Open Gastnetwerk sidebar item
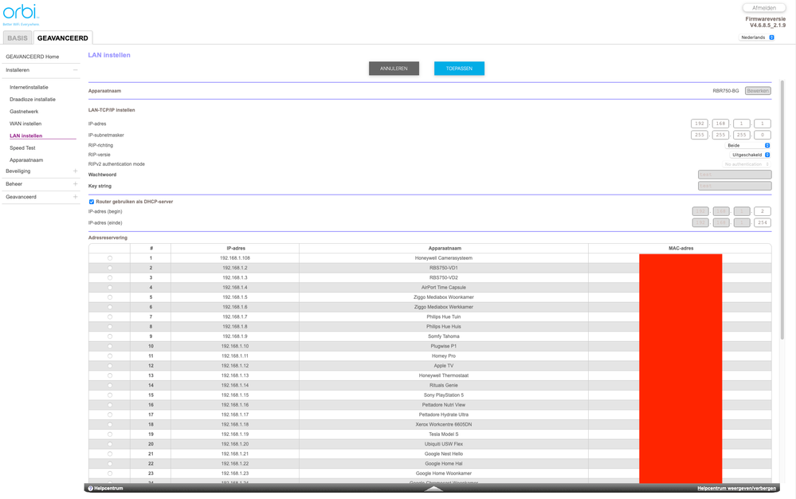This screenshot has height=499, width=796. click(24, 112)
